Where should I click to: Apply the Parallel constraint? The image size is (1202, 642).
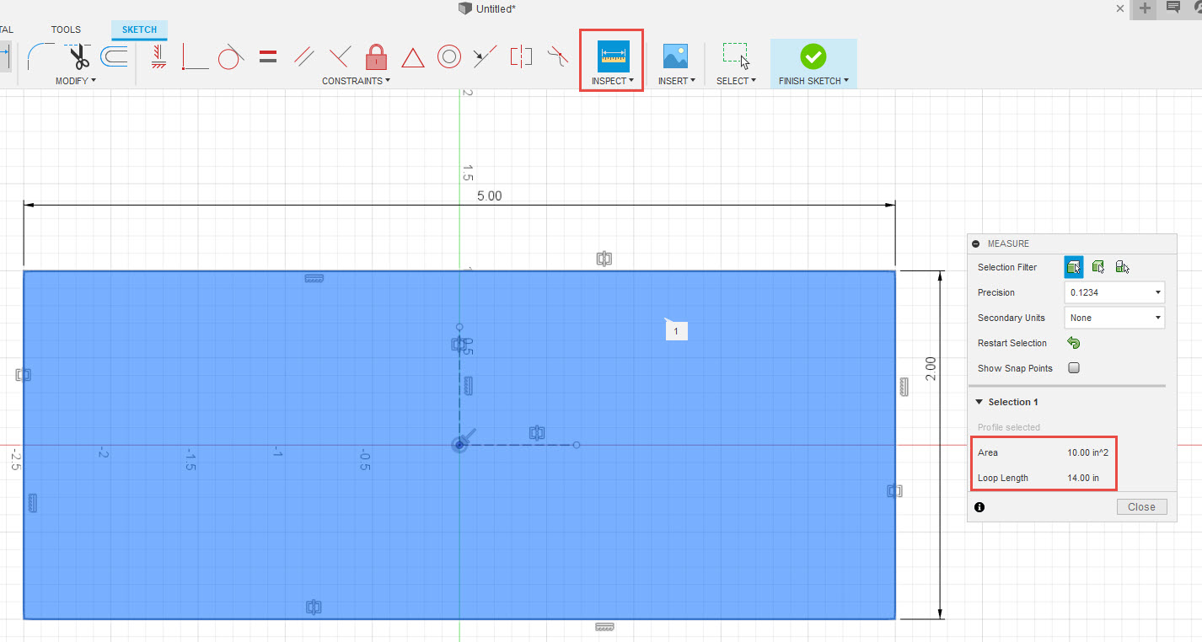[x=303, y=56]
